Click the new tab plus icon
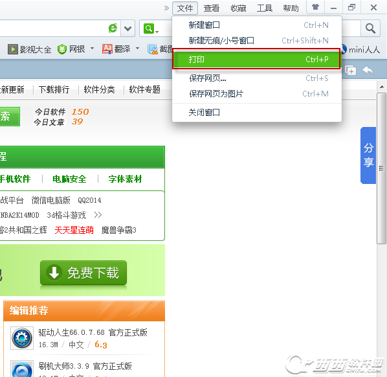The width and height of the screenshot is (387, 377). [x=351, y=71]
